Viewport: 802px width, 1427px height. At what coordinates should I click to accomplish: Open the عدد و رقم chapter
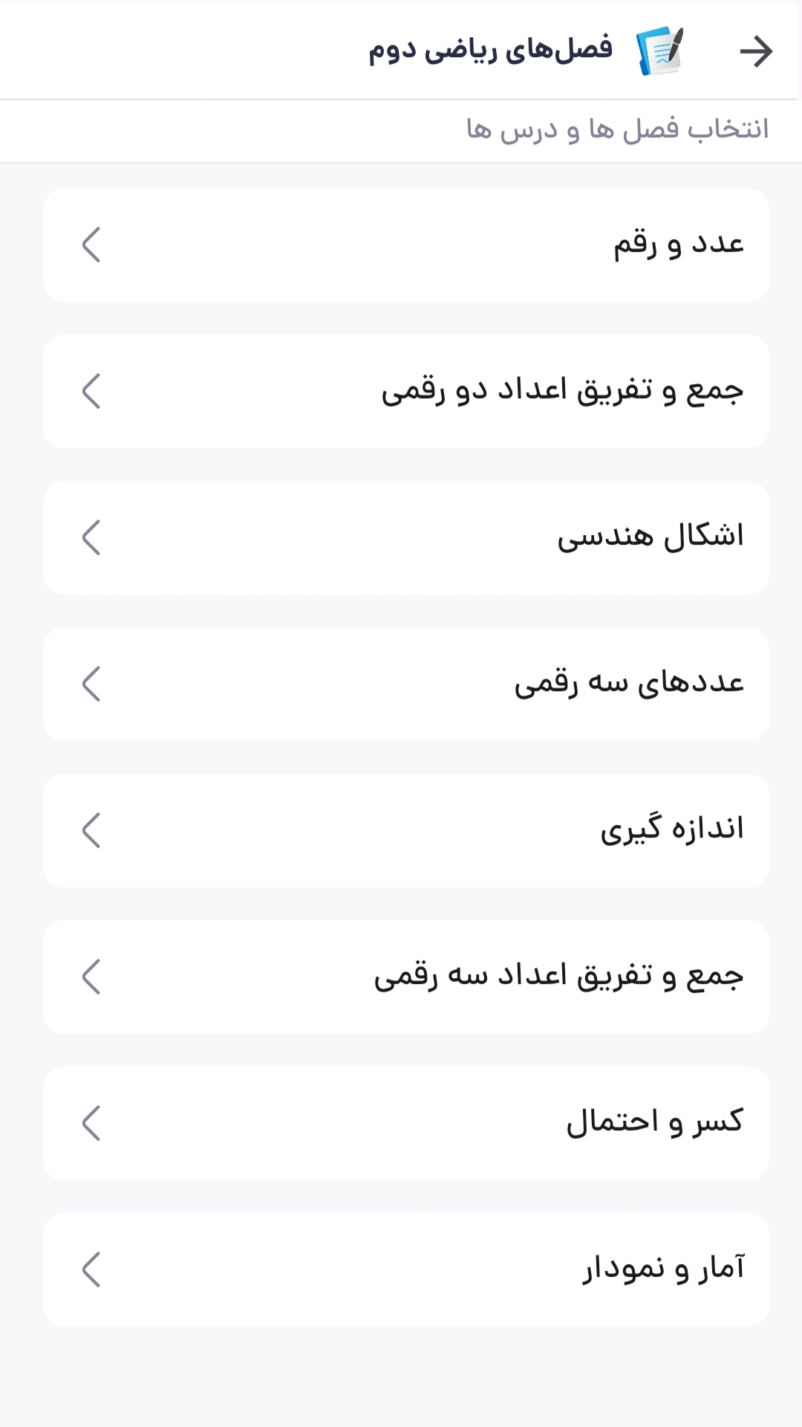677,245
